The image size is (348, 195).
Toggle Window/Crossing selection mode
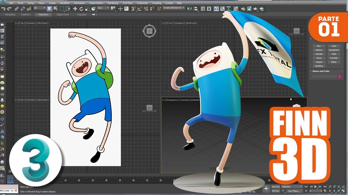coord(68,9)
